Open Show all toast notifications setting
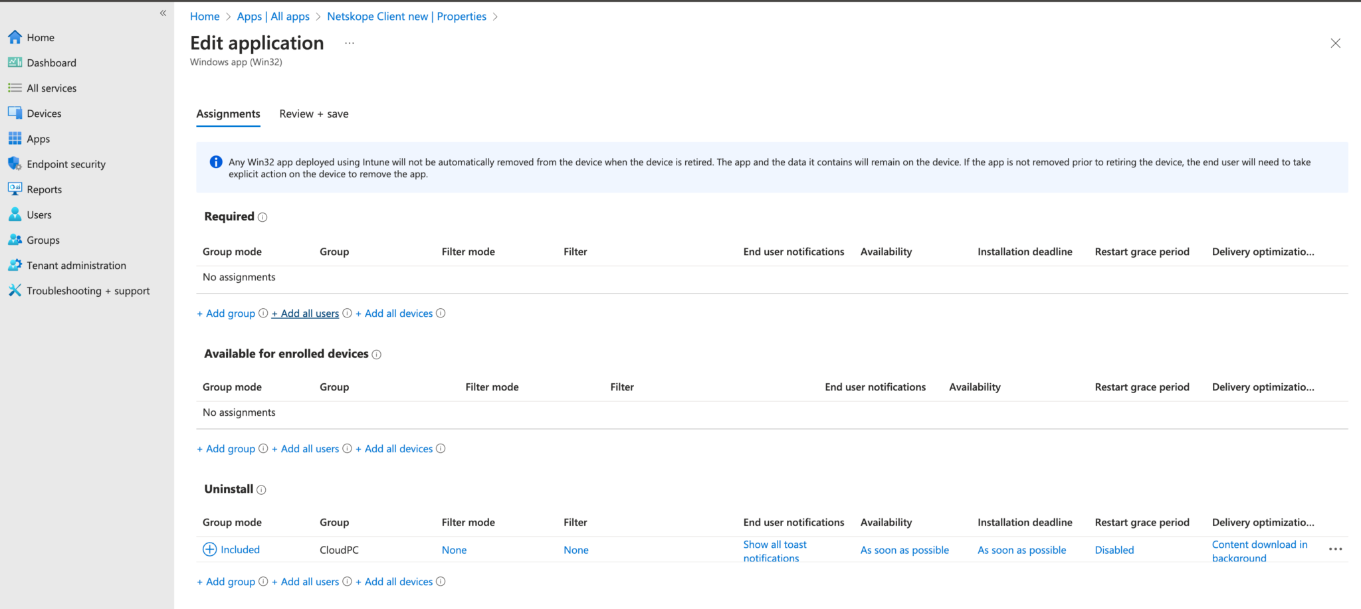This screenshot has width=1361, height=609. 775,551
